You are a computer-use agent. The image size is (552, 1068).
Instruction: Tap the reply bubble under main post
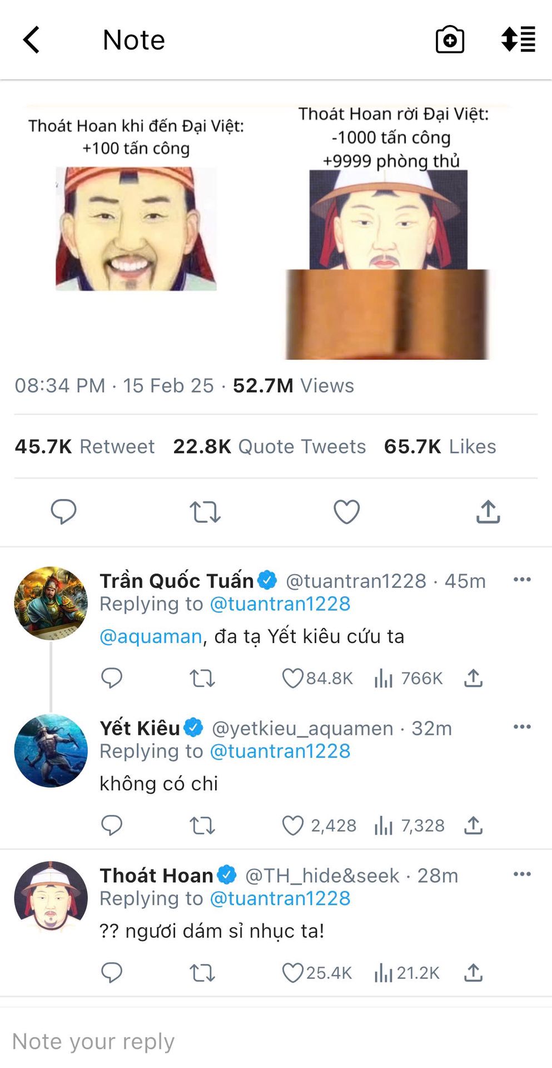coord(63,512)
